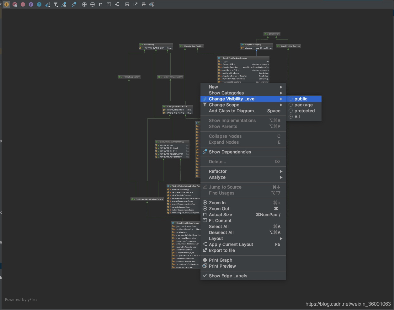Open the visibility level eye icon in toolbar
The height and width of the screenshot is (310, 394).
(x=47, y=4)
